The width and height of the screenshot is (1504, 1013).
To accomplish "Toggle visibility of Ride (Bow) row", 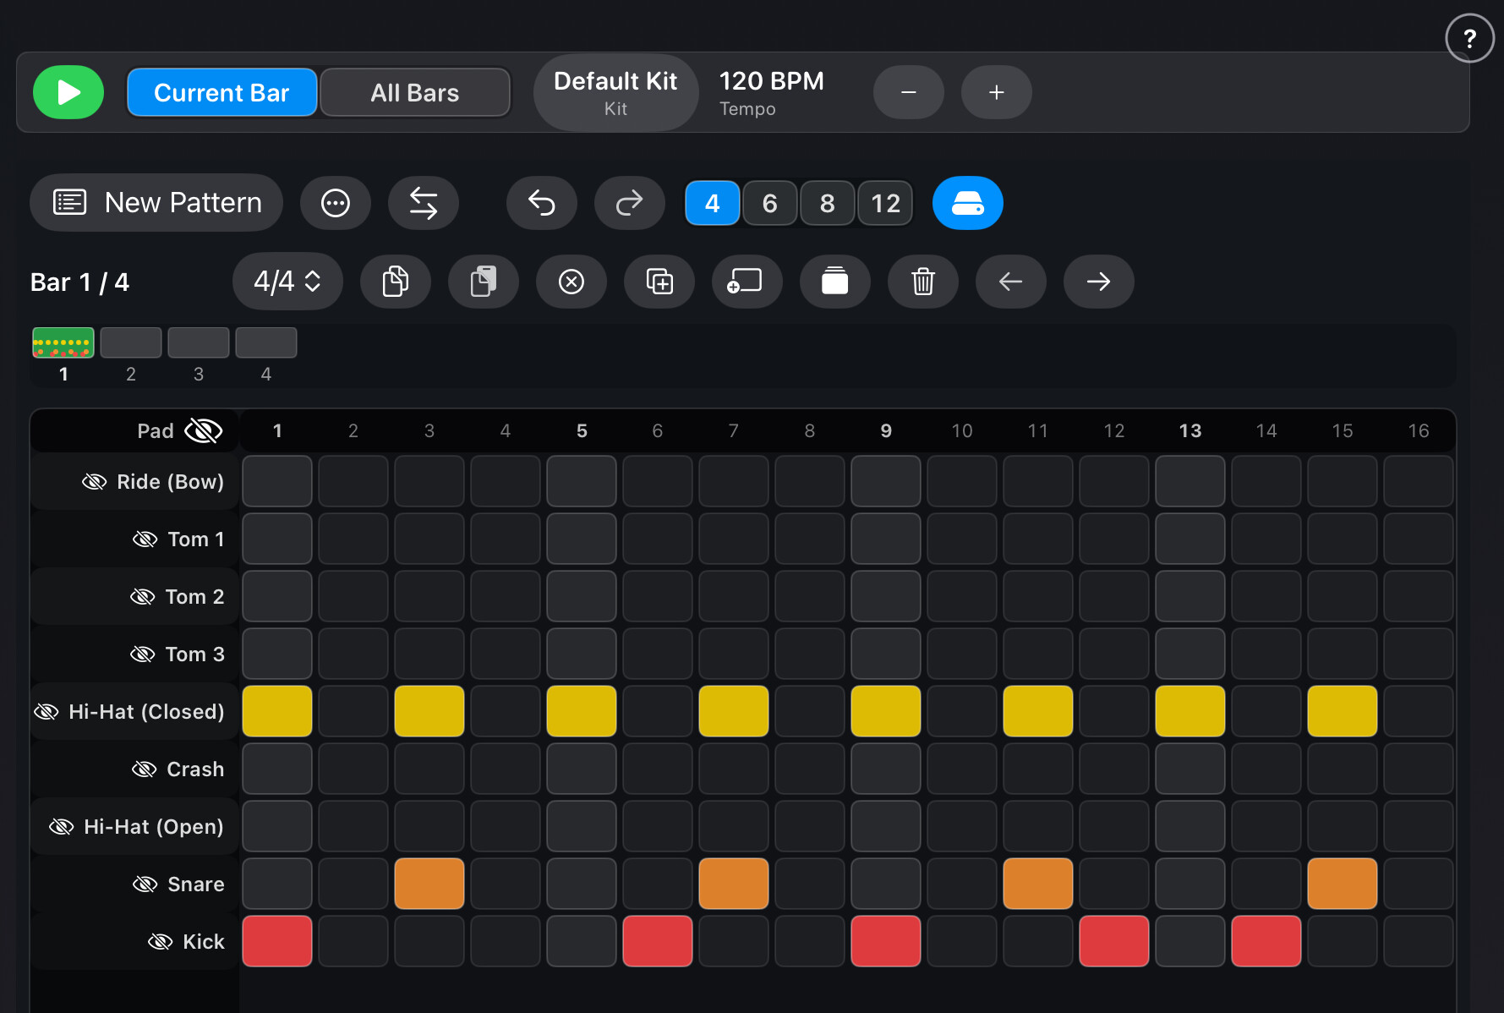I will pos(94,482).
